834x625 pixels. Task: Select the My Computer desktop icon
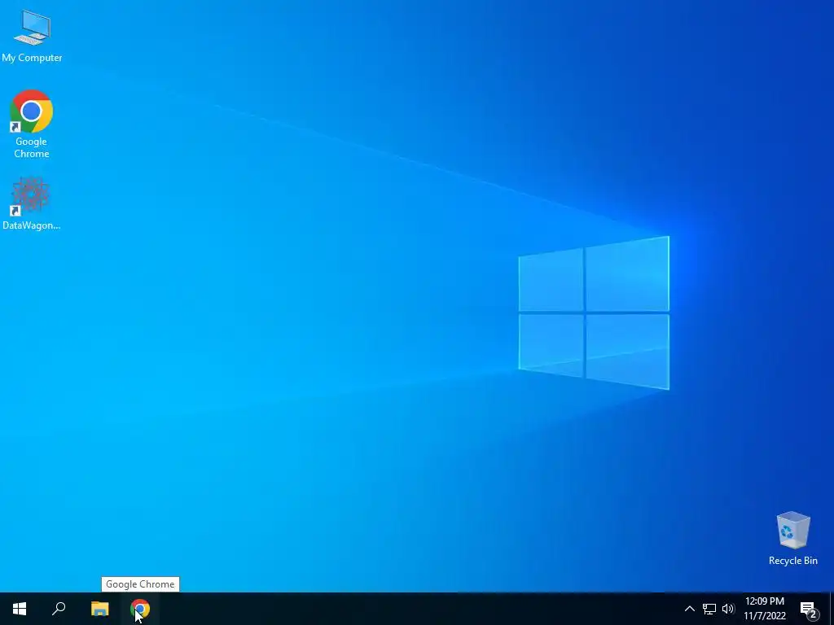[x=32, y=36]
